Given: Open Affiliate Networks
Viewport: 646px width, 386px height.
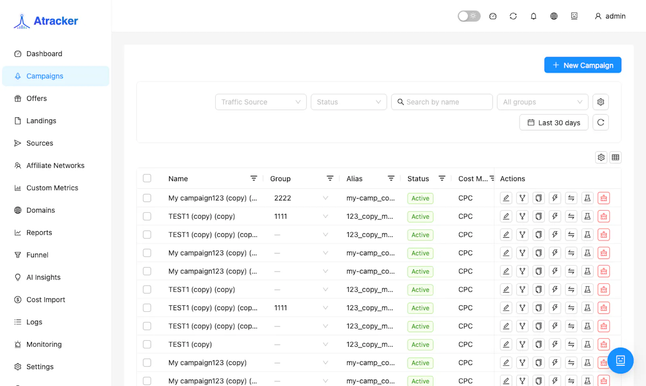Looking at the screenshot, I should (x=56, y=165).
